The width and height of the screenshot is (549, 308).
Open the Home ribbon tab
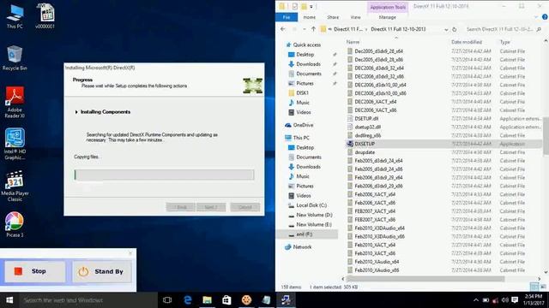pos(309,17)
